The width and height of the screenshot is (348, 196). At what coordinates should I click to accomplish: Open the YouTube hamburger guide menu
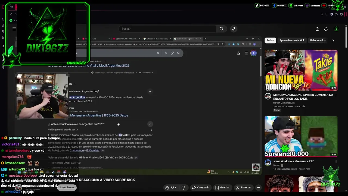coord(14,29)
